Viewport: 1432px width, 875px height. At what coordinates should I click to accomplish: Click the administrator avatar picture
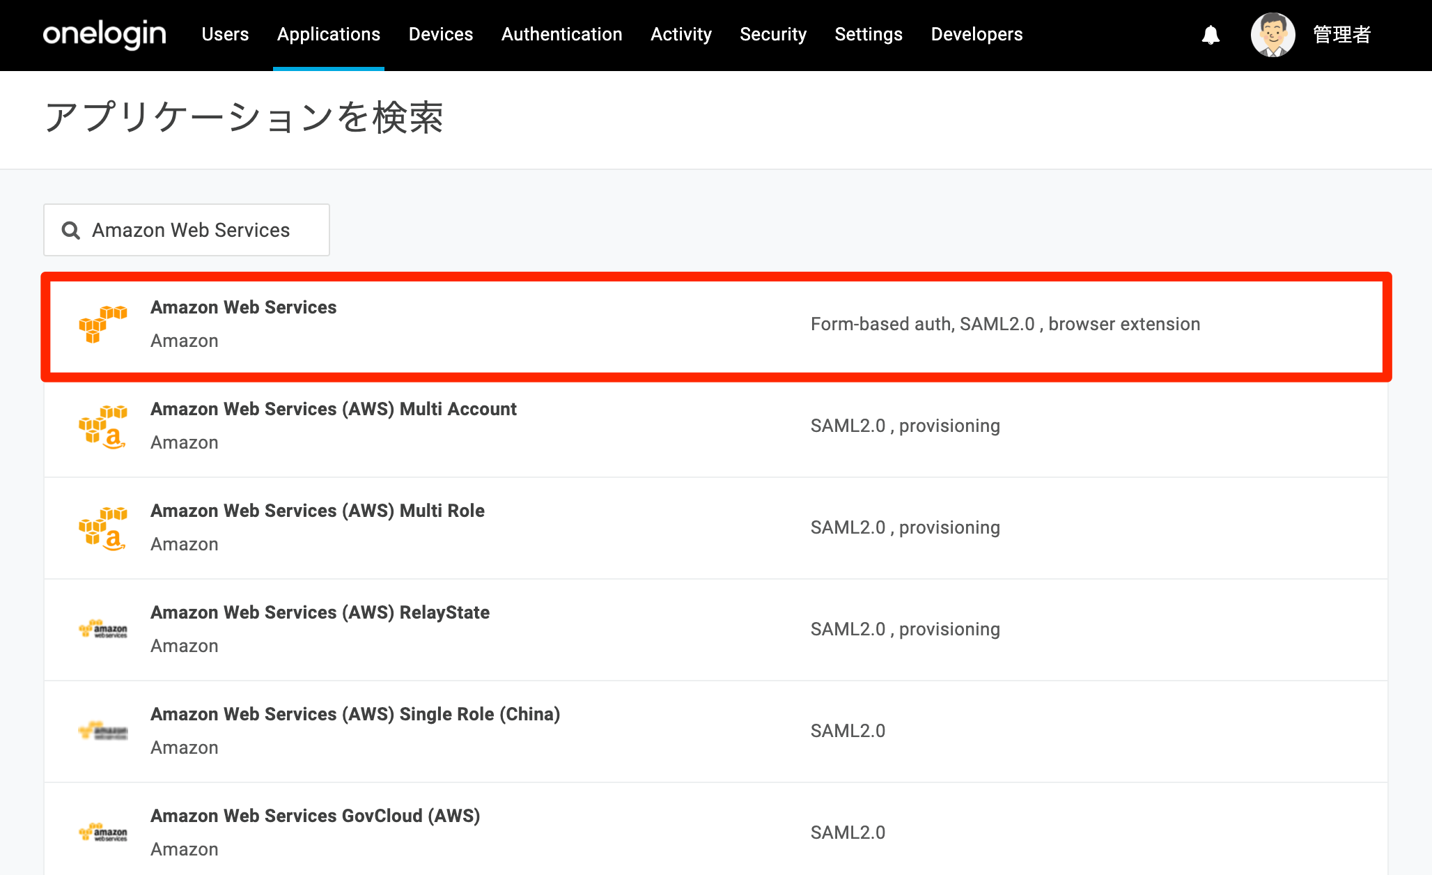(1273, 35)
